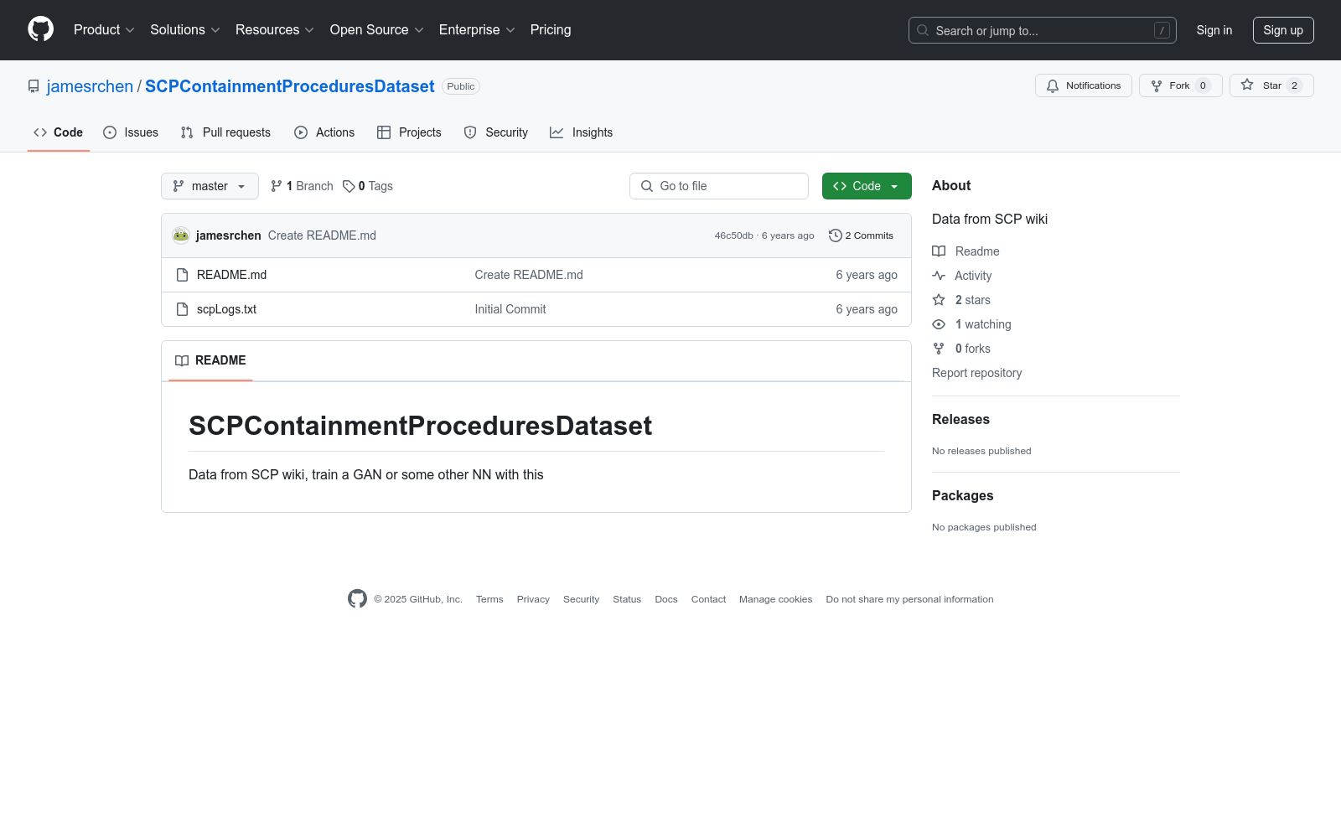This screenshot has width=1341, height=838.
Task: Switch to the Security tab
Action: click(496, 132)
